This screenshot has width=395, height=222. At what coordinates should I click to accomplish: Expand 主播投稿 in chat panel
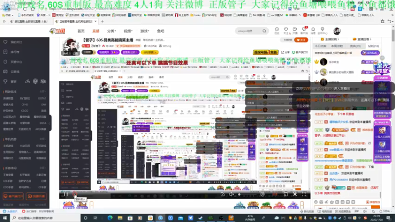(x=330, y=39)
